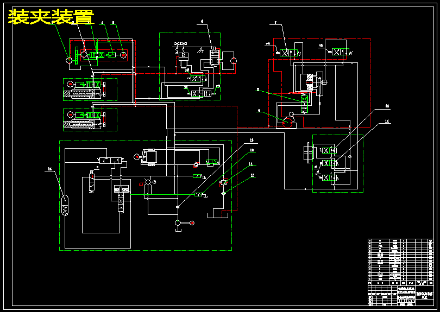Select the red hydraulic motor symbol labeled 9
440x312 pixels.
(288, 123)
